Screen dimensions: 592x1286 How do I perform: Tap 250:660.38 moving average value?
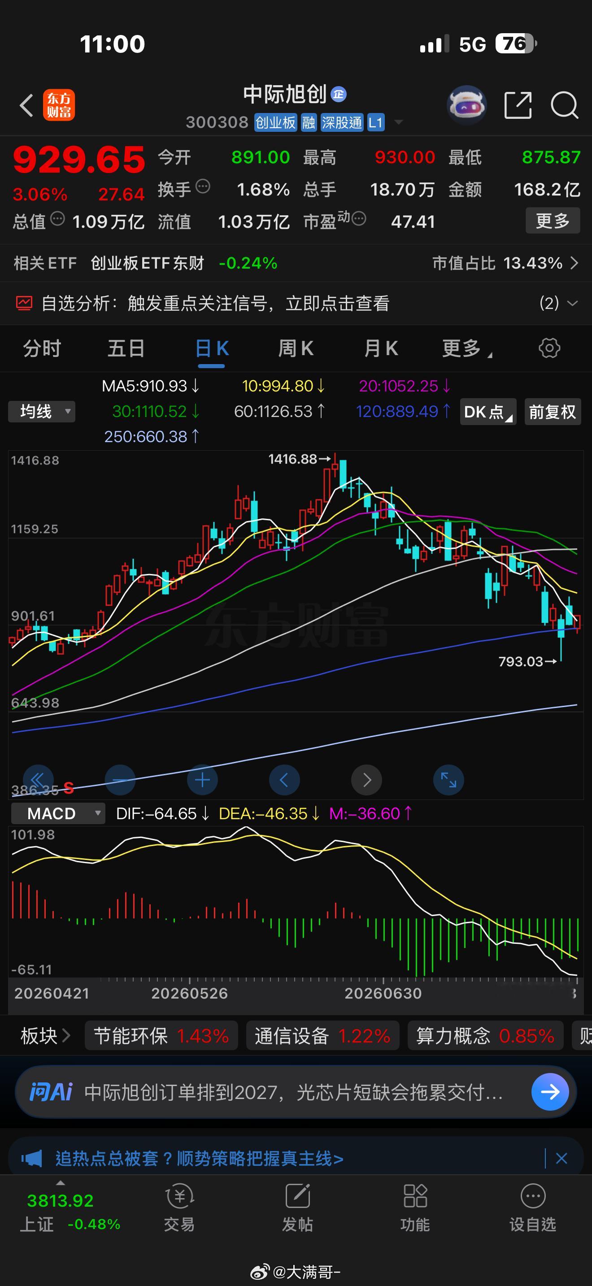coord(152,436)
